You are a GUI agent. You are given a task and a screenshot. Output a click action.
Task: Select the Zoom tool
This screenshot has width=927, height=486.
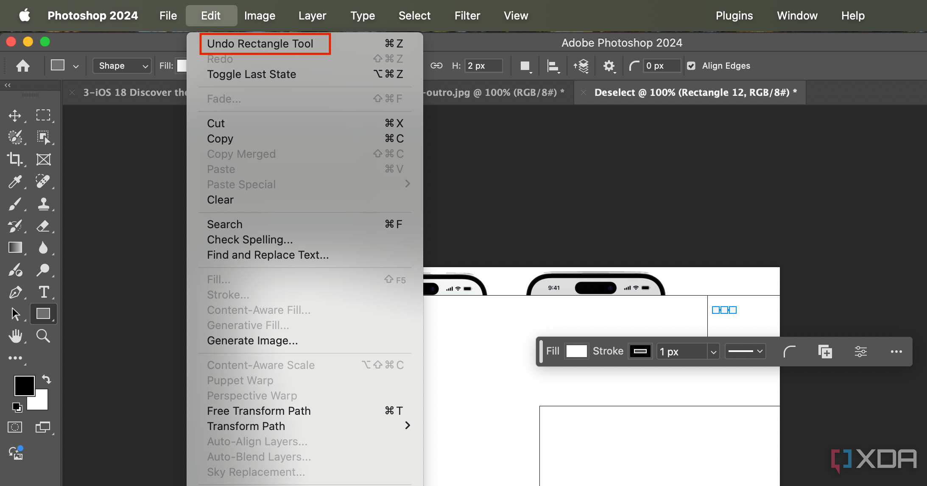(x=43, y=336)
